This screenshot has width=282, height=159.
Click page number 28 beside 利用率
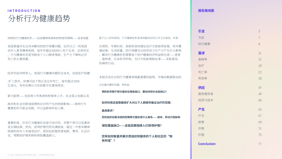260,79
